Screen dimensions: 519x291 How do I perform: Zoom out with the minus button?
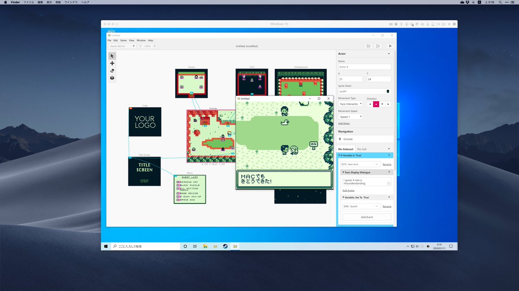coord(141,46)
